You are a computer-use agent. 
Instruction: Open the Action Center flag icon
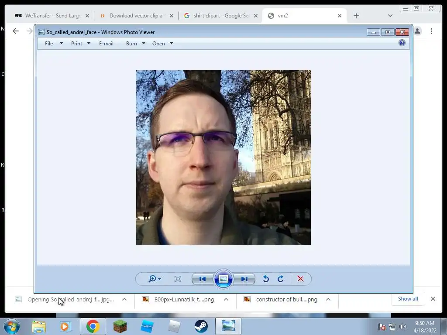pyautogui.click(x=382, y=327)
